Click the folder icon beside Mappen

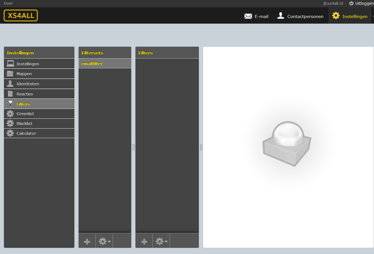click(10, 73)
